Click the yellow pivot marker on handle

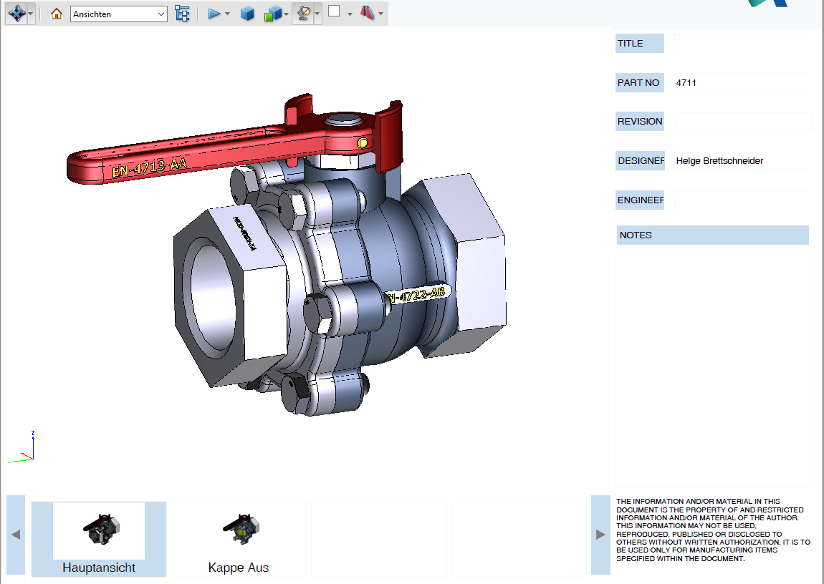click(x=363, y=142)
